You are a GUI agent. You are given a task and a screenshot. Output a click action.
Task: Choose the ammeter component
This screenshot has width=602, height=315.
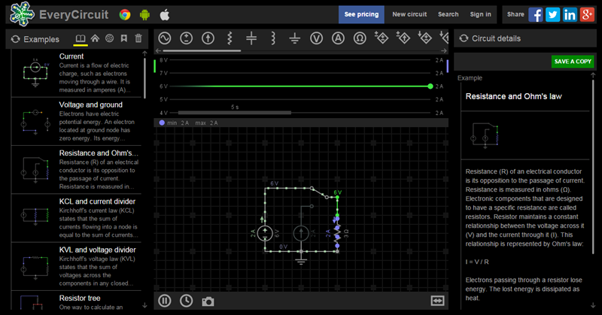click(x=339, y=38)
